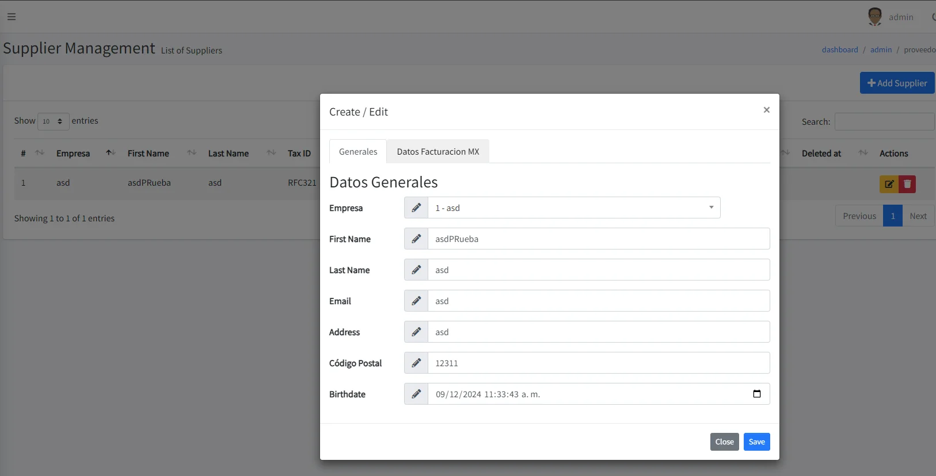Click pencil icon beside First Name field
The height and width of the screenshot is (476, 936).
pos(416,239)
